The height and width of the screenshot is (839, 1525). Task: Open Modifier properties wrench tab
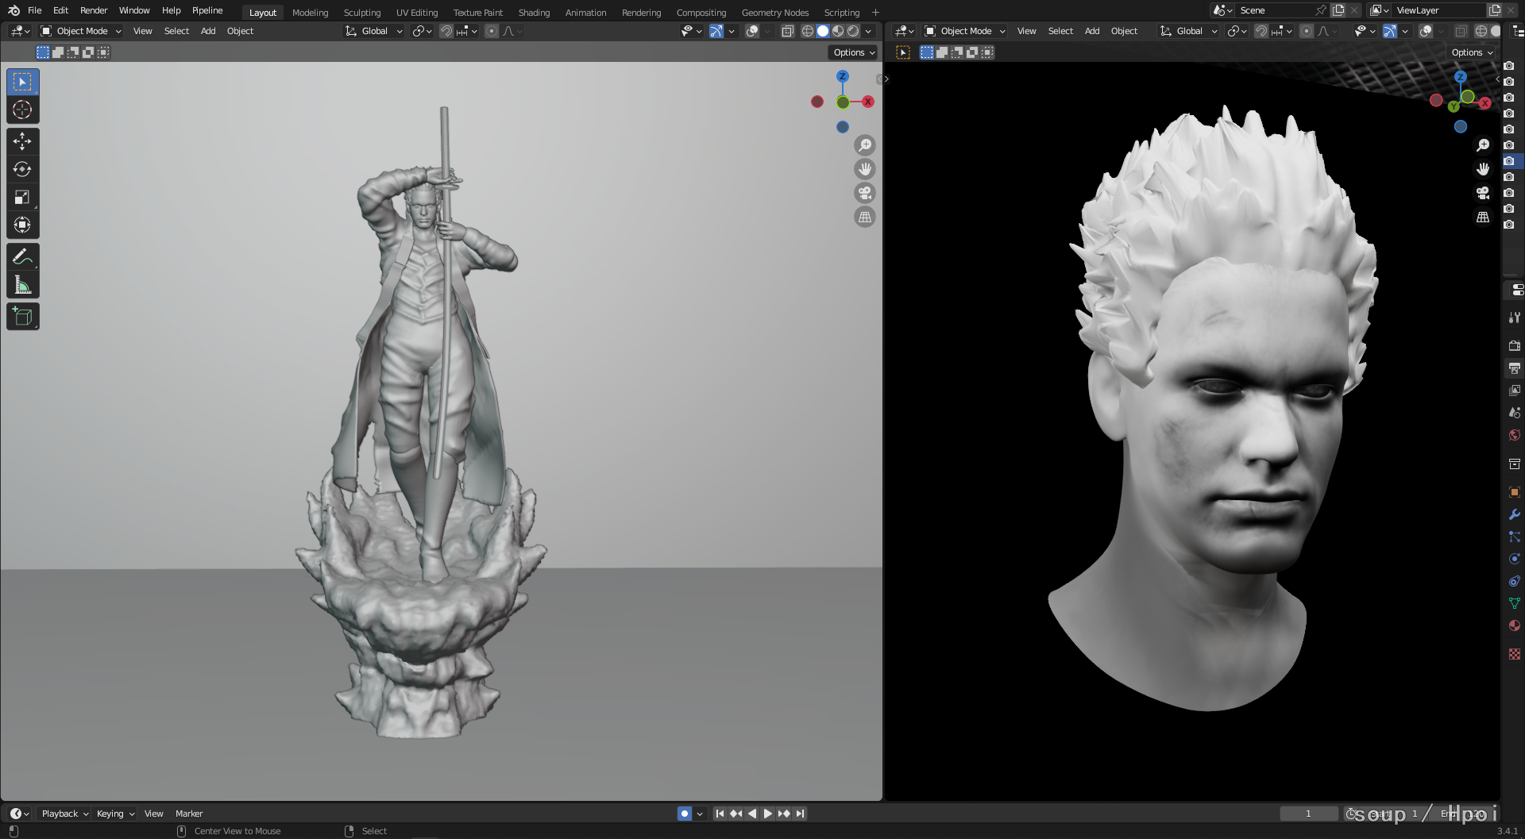click(1515, 514)
